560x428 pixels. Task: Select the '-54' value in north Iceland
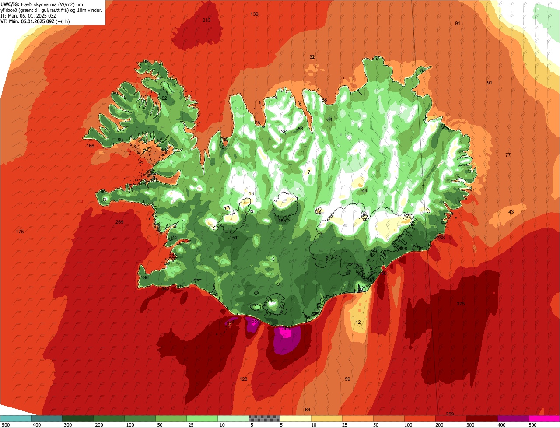point(329,119)
